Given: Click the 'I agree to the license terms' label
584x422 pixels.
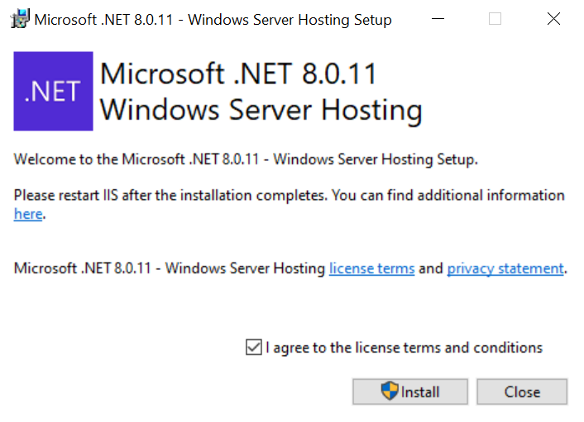Looking at the screenshot, I should click(x=404, y=348).
